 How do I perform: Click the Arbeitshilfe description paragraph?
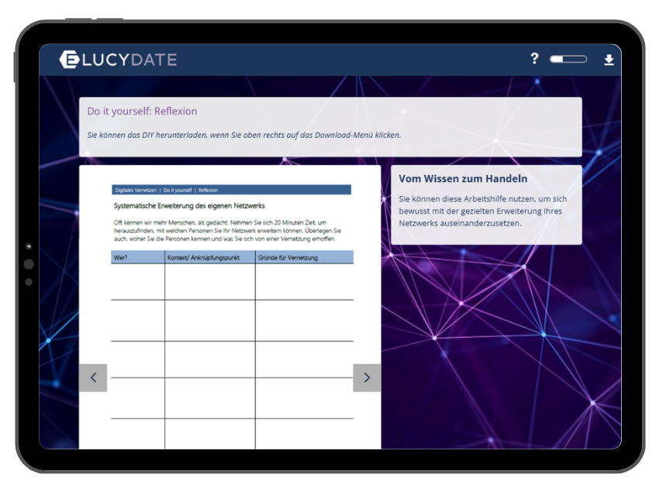tap(485, 211)
